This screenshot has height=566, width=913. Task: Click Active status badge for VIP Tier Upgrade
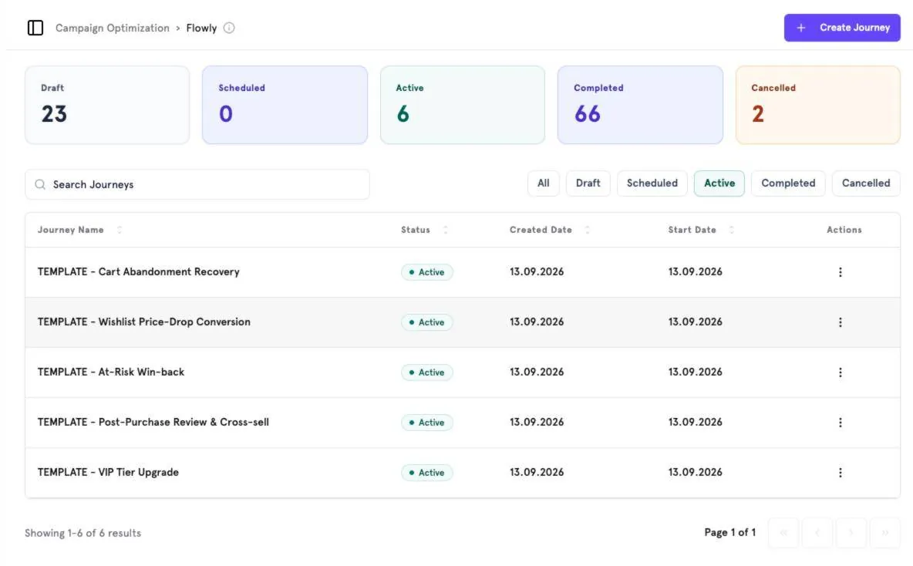(426, 472)
